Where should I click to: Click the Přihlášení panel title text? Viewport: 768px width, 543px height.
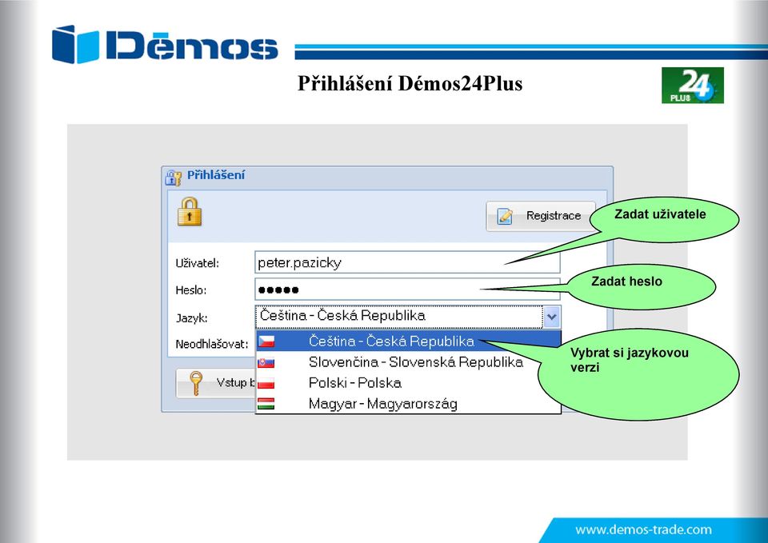tap(216, 175)
